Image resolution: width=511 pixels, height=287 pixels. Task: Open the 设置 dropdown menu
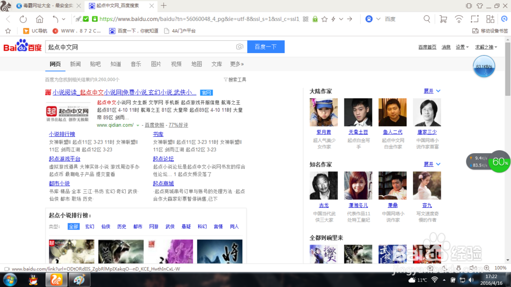click(462, 47)
